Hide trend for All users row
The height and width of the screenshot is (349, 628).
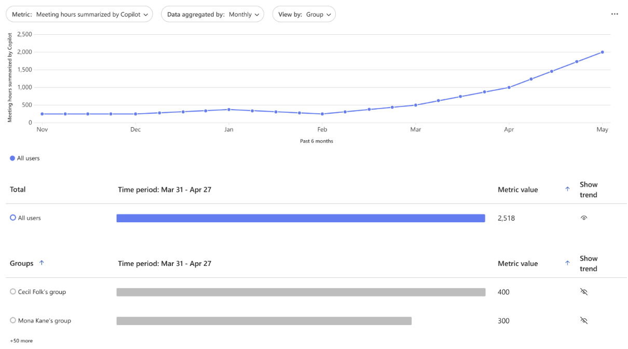click(584, 218)
